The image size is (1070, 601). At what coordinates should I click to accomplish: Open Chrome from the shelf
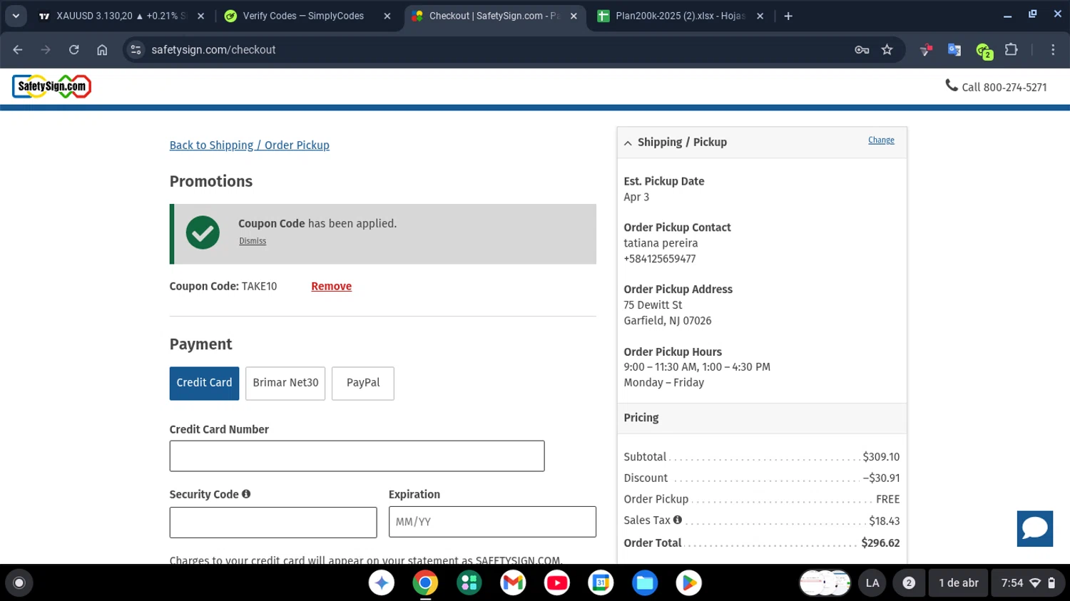(425, 582)
